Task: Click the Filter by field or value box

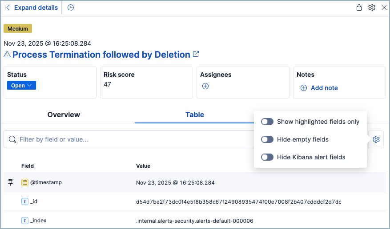Action: pyautogui.click(x=129, y=139)
